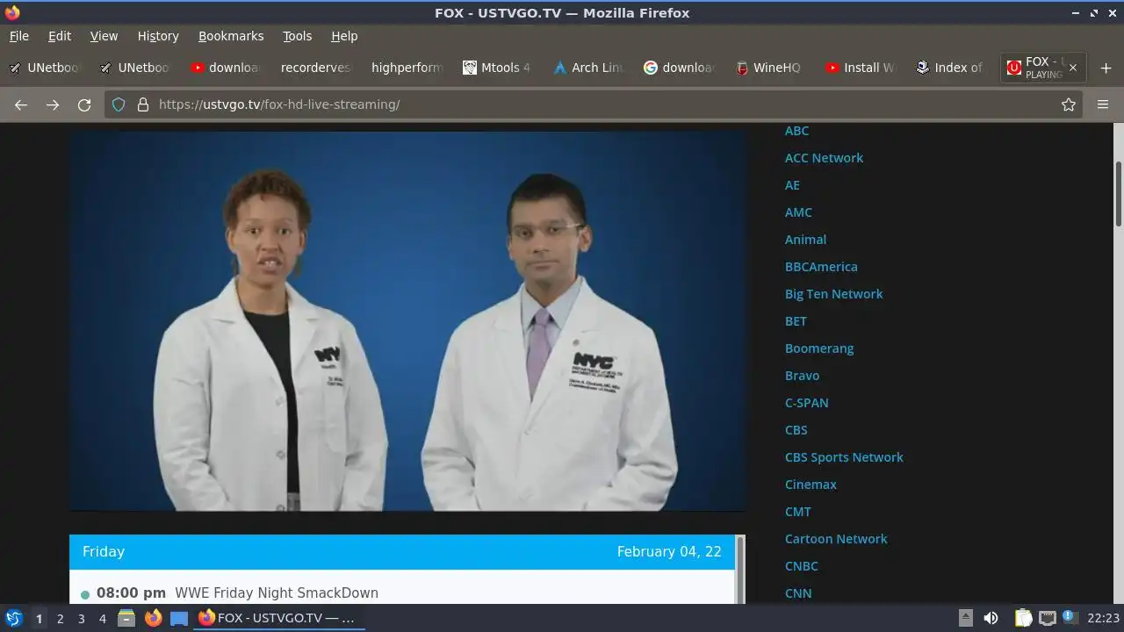Open the View menu
The width and height of the screenshot is (1124, 632).
(x=104, y=36)
